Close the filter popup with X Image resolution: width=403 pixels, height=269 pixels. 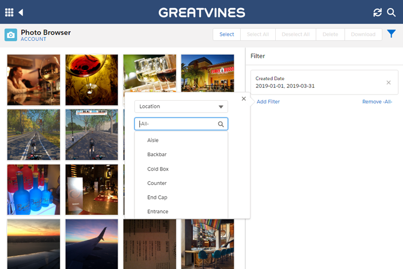pyautogui.click(x=244, y=98)
